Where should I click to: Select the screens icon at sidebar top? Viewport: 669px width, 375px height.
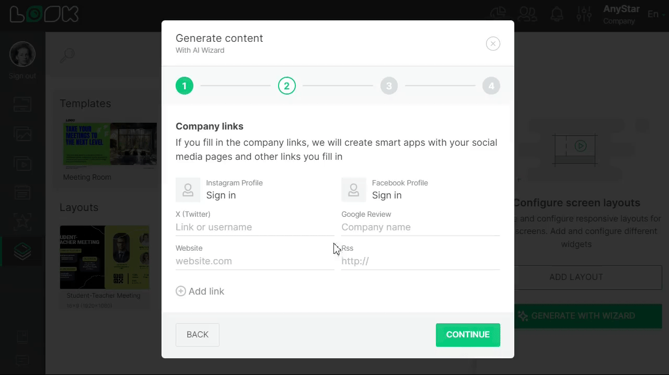(22, 105)
